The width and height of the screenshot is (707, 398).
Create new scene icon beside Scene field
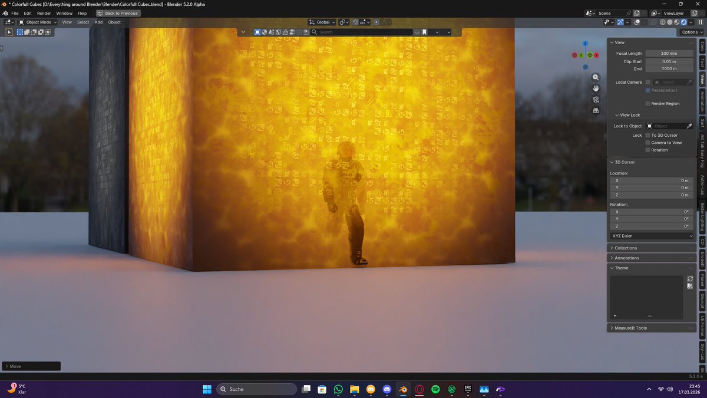click(x=636, y=13)
